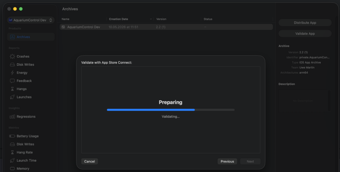Select the Hang Rate hourglass icon

(x=12, y=152)
